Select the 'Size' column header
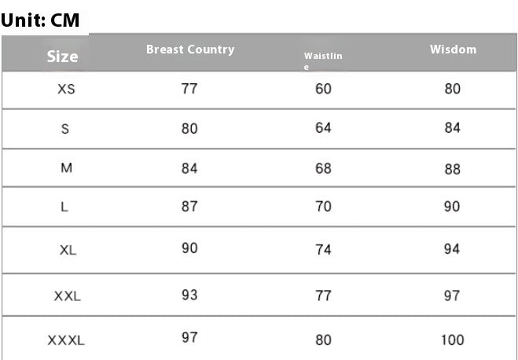Screen dimensions: 518x360 63,56
